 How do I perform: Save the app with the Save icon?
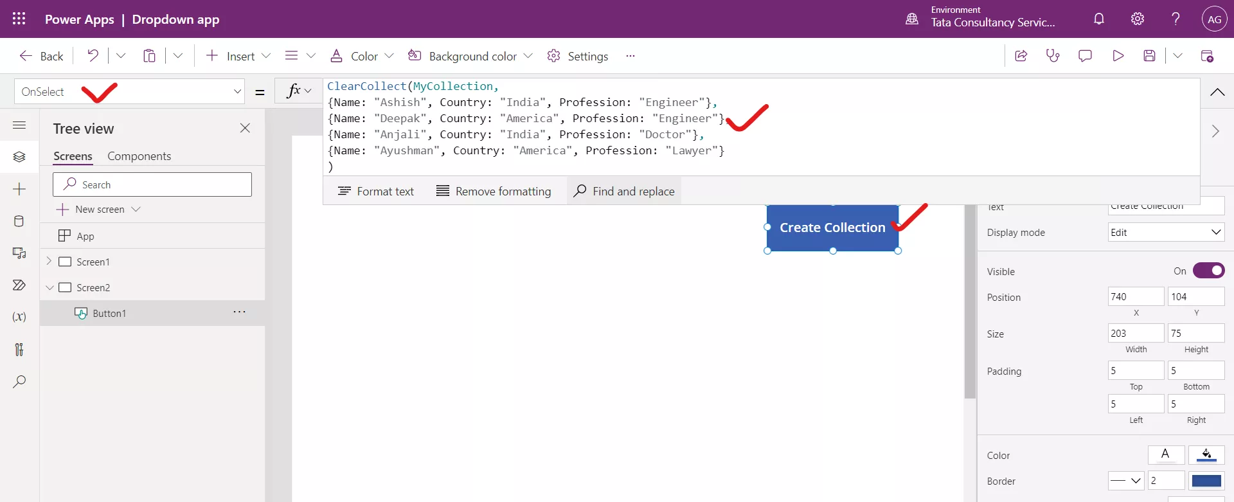tap(1150, 56)
